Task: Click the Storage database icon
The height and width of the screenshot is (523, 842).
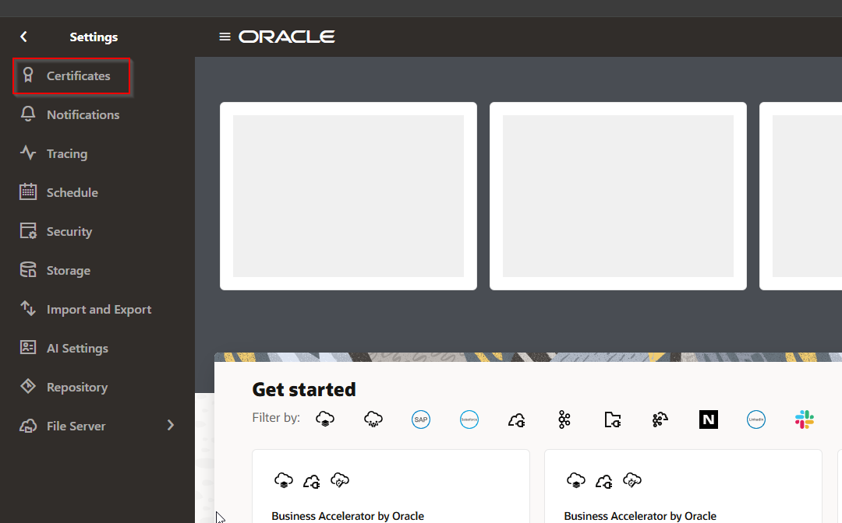Action: coord(28,270)
